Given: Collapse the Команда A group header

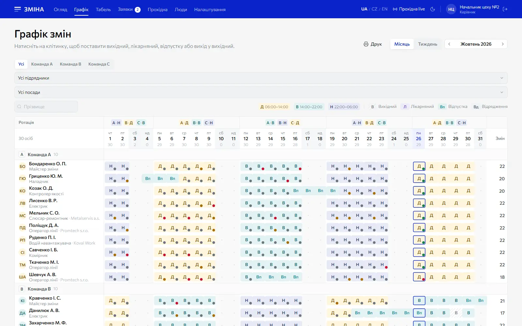Looking at the screenshot, I should (x=38, y=155).
